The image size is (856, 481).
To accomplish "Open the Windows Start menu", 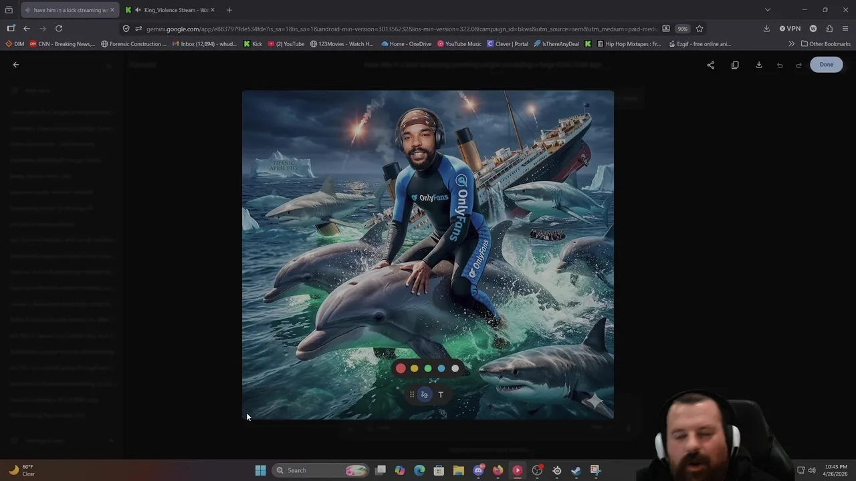I will (x=260, y=470).
